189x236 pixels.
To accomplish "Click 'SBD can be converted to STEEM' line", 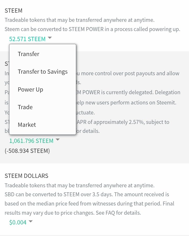I will [87, 194].
